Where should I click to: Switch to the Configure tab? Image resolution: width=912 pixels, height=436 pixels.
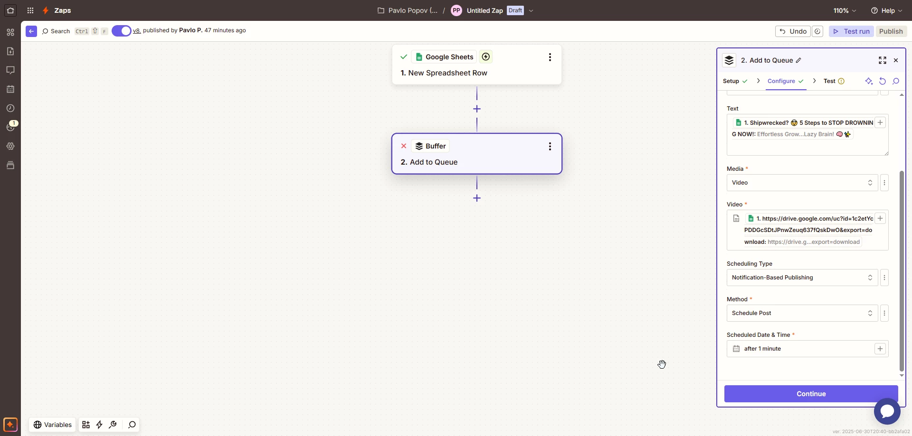(x=785, y=81)
